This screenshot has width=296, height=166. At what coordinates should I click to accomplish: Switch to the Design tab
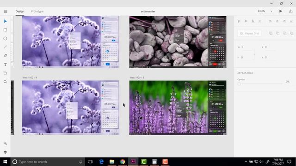point(20,12)
